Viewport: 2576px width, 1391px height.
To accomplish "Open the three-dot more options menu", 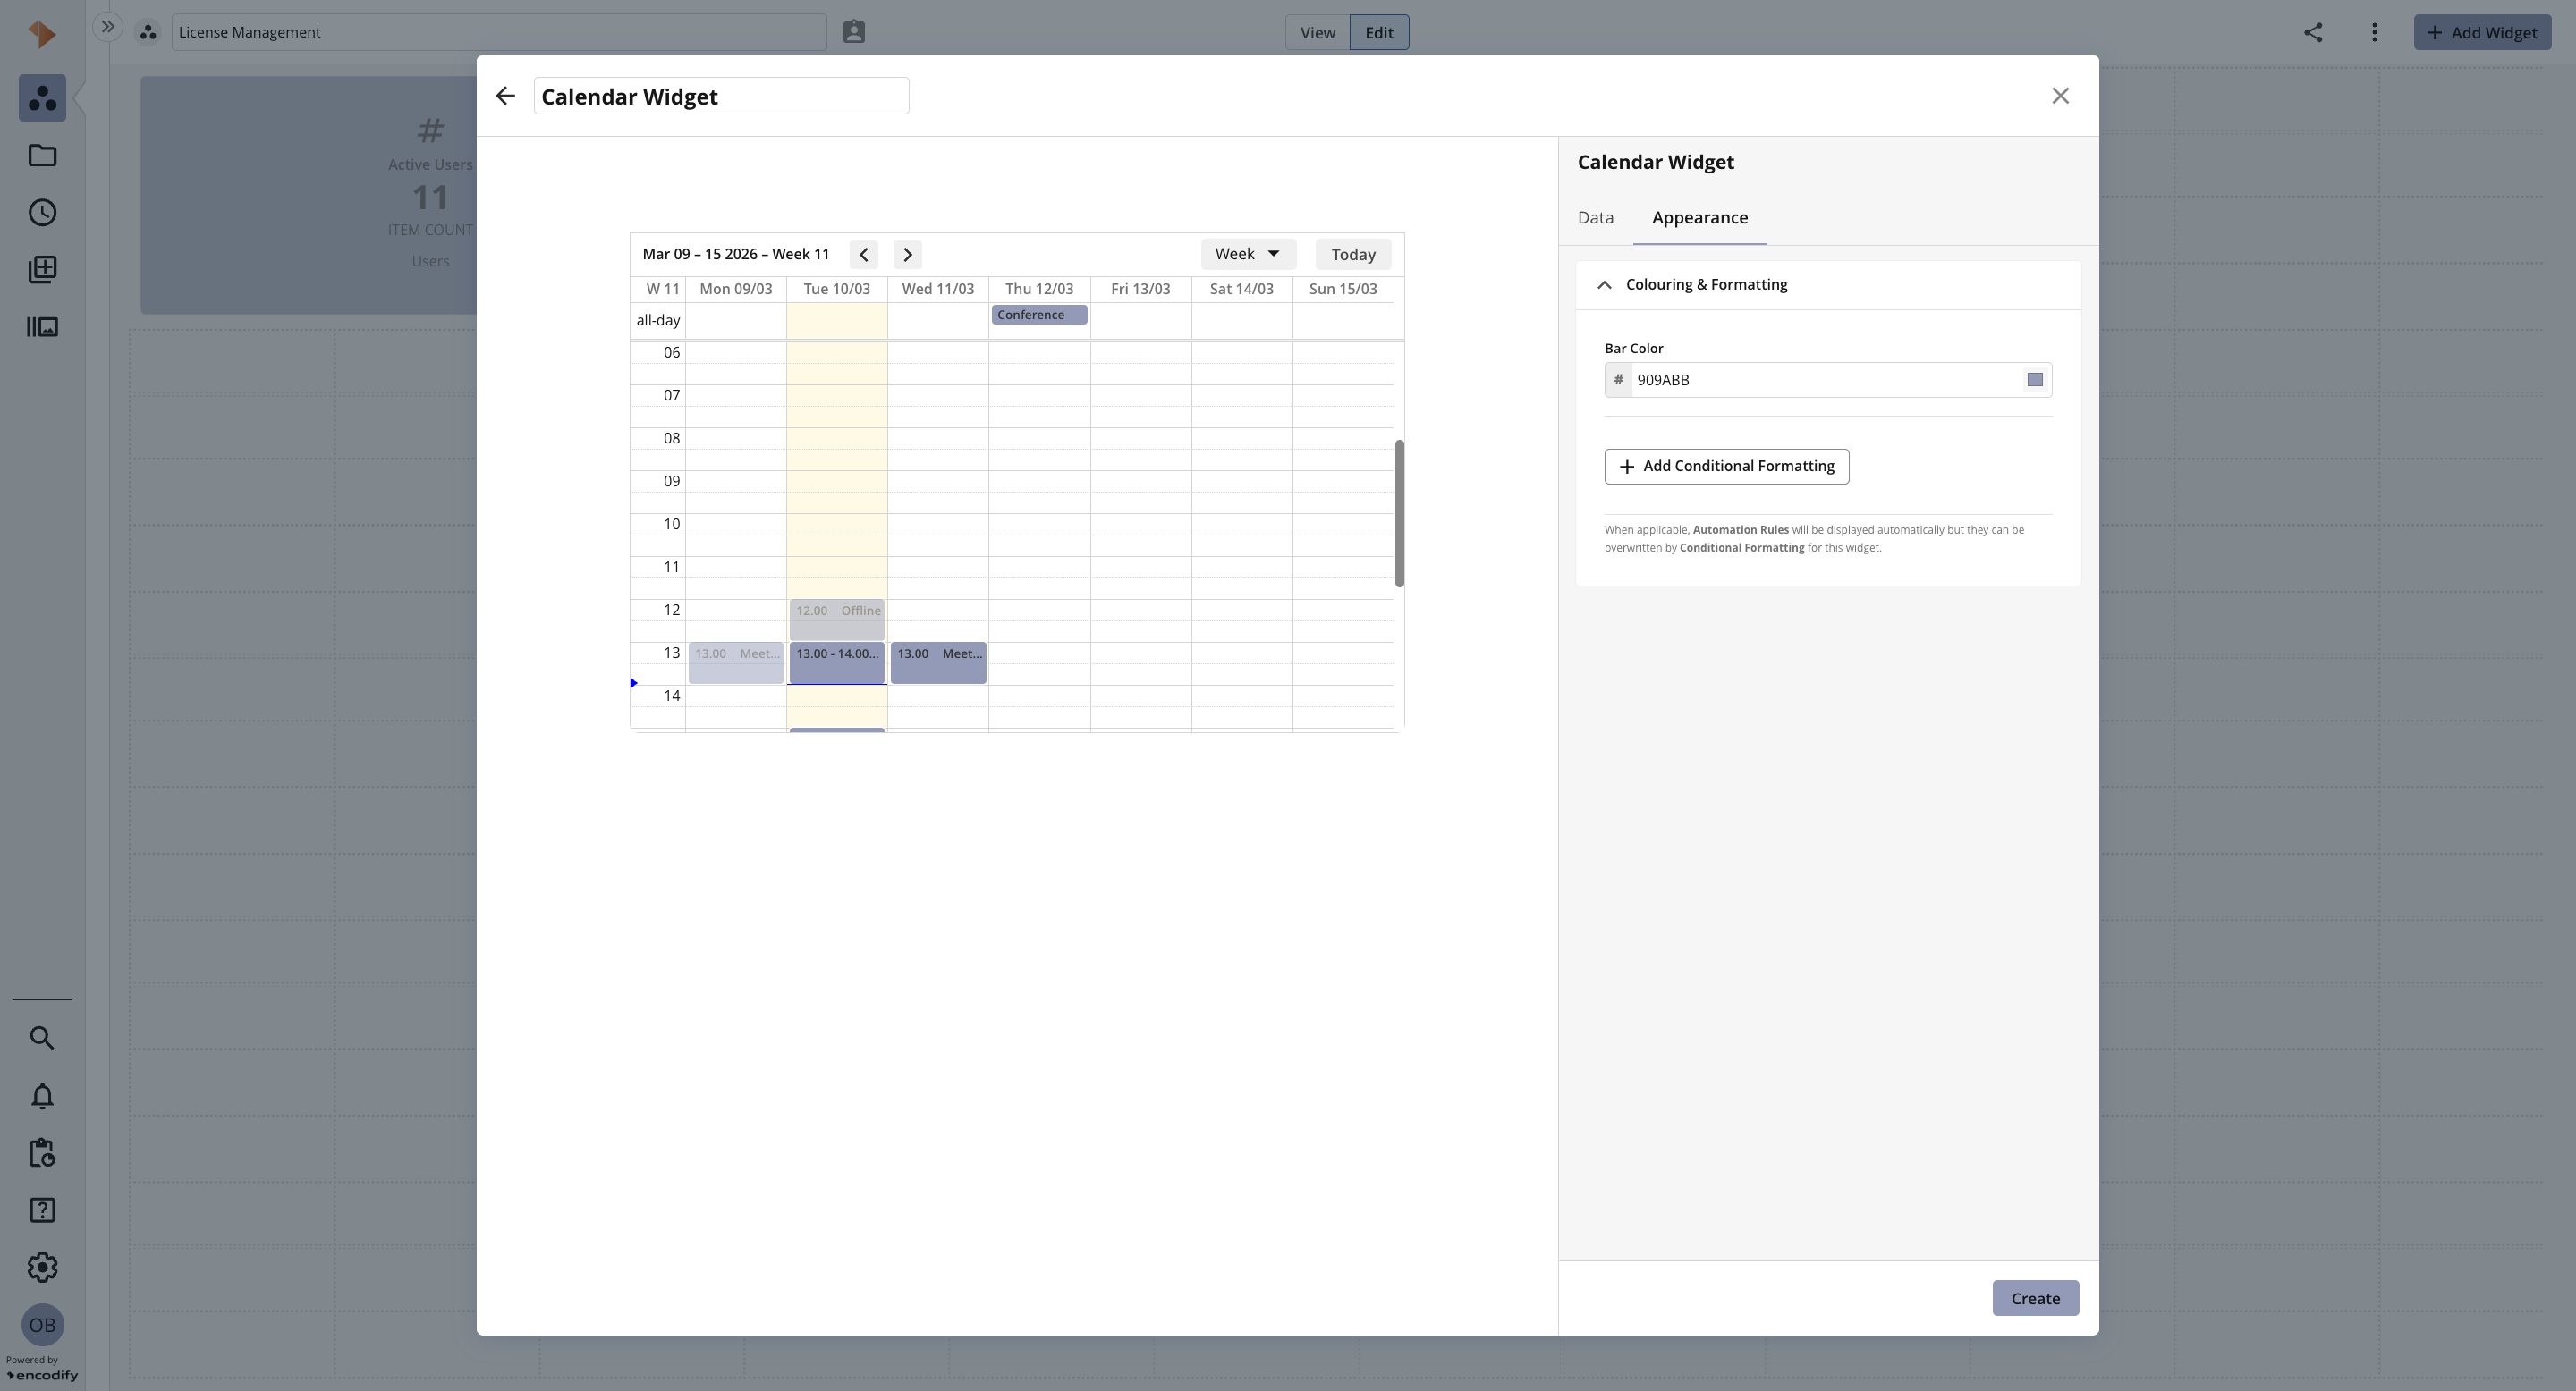I will click(2374, 32).
